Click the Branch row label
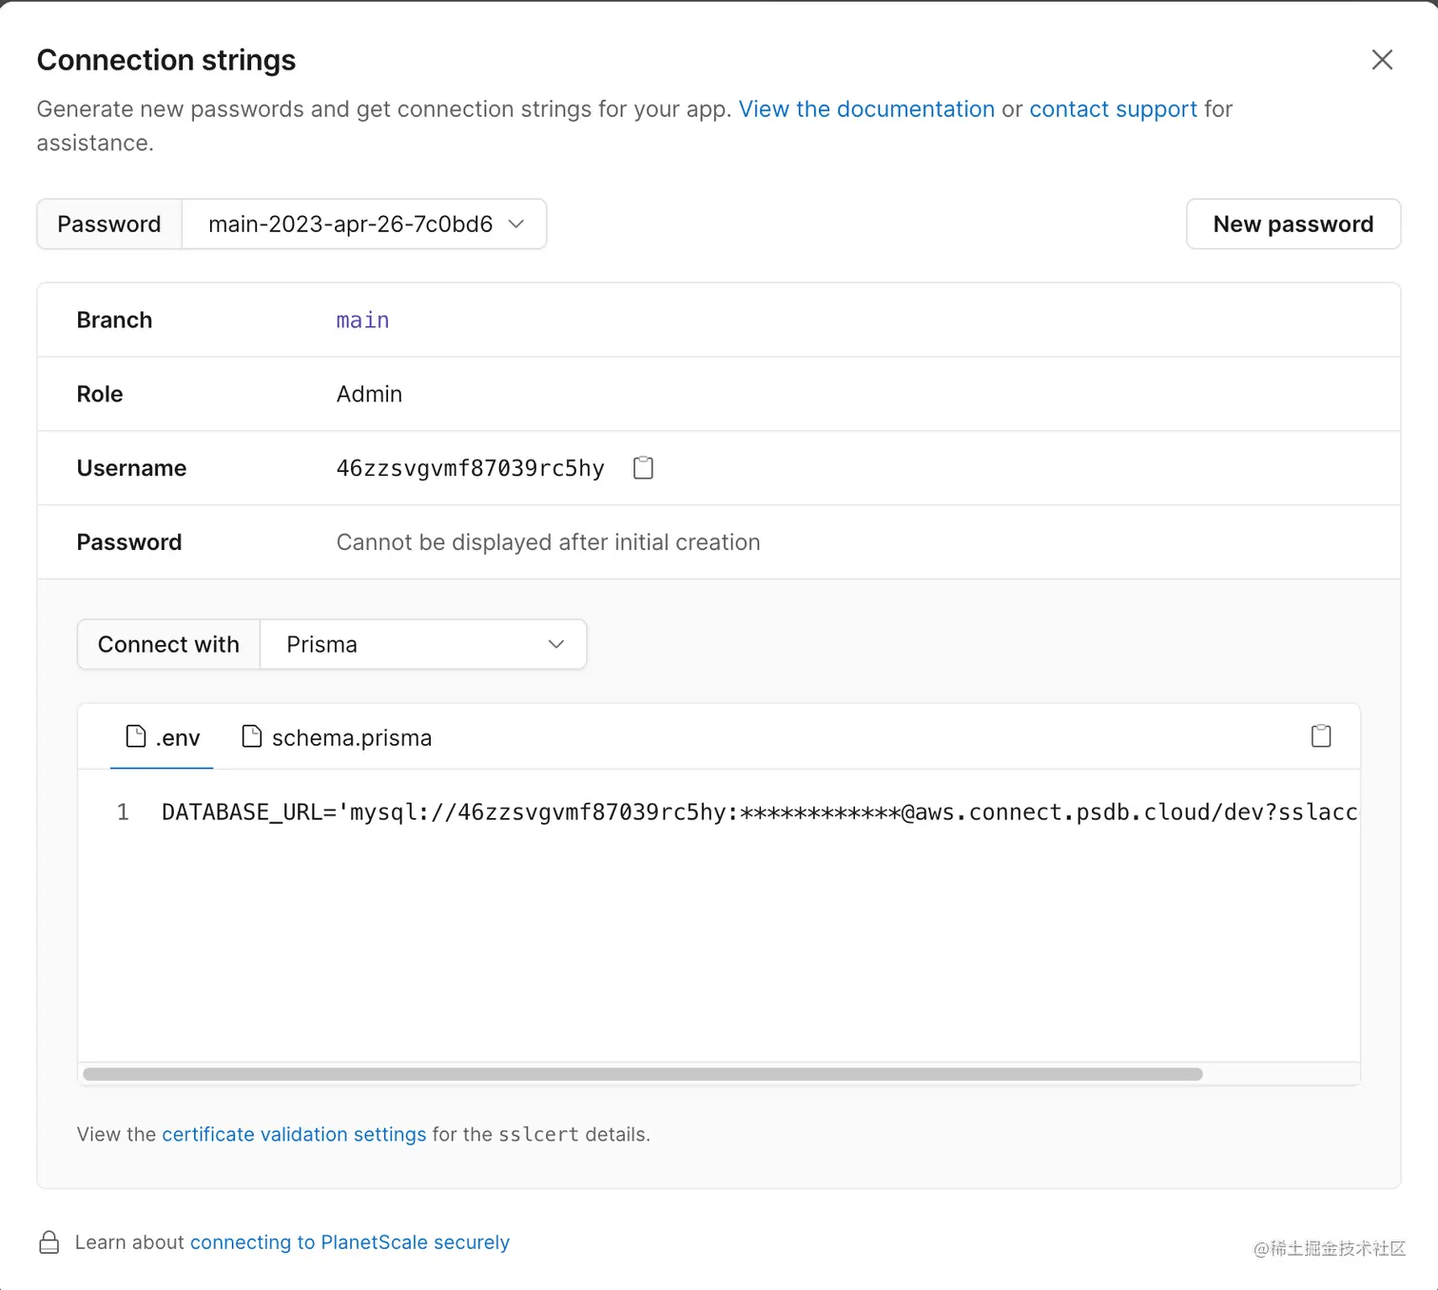 (114, 321)
